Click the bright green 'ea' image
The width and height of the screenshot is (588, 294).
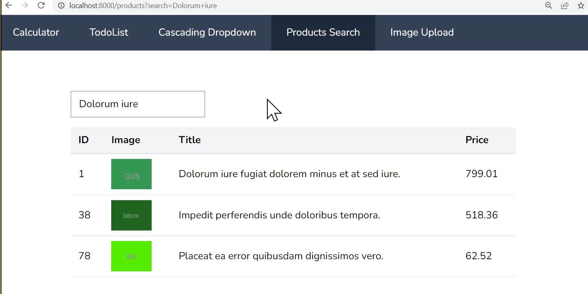[131, 256]
